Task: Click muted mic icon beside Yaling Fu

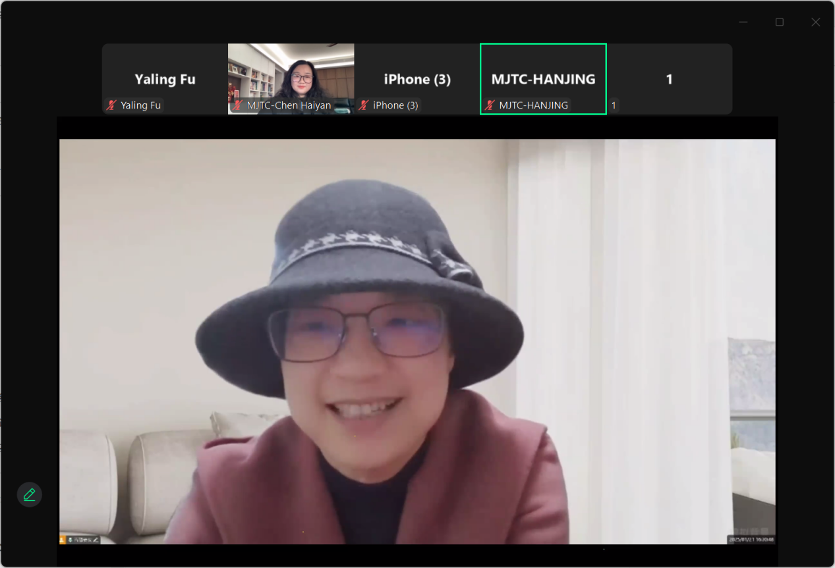Action: [111, 105]
